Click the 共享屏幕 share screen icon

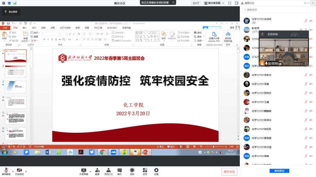point(84,170)
